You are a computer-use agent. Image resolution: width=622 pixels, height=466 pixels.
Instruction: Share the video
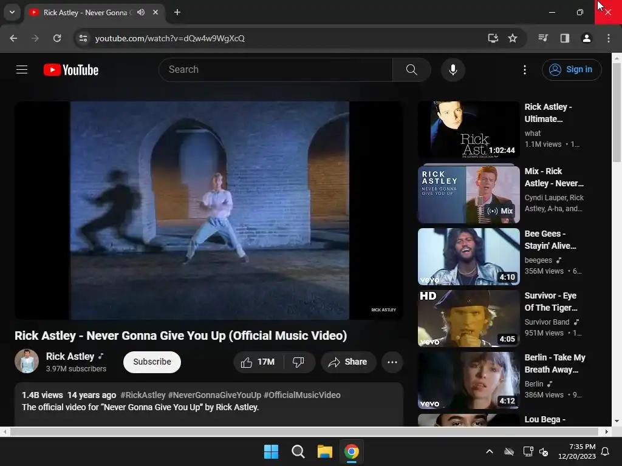(x=348, y=362)
